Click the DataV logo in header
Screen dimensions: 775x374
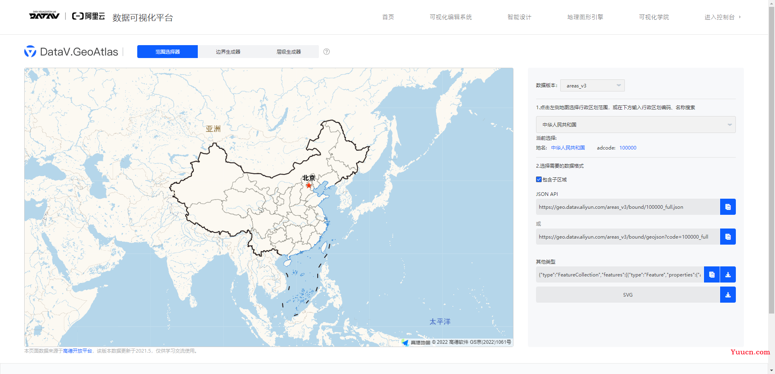coord(44,15)
